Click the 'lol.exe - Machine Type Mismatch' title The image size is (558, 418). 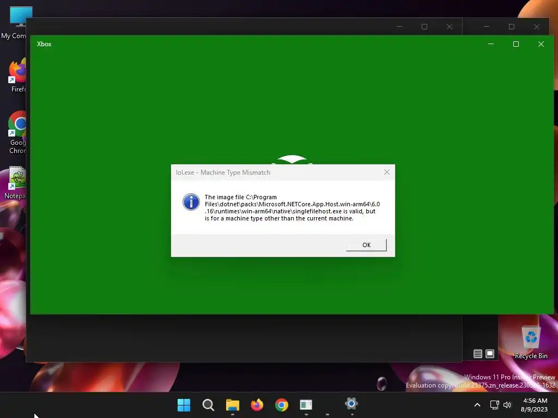tap(223, 173)
